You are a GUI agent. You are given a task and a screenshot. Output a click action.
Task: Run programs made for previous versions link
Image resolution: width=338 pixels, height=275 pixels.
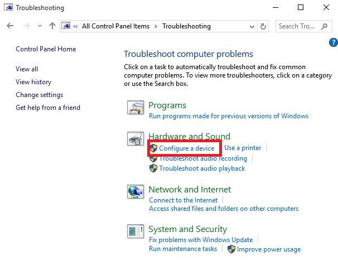coord(229,116)
